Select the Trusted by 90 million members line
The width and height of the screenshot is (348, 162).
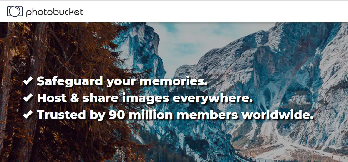175,115
